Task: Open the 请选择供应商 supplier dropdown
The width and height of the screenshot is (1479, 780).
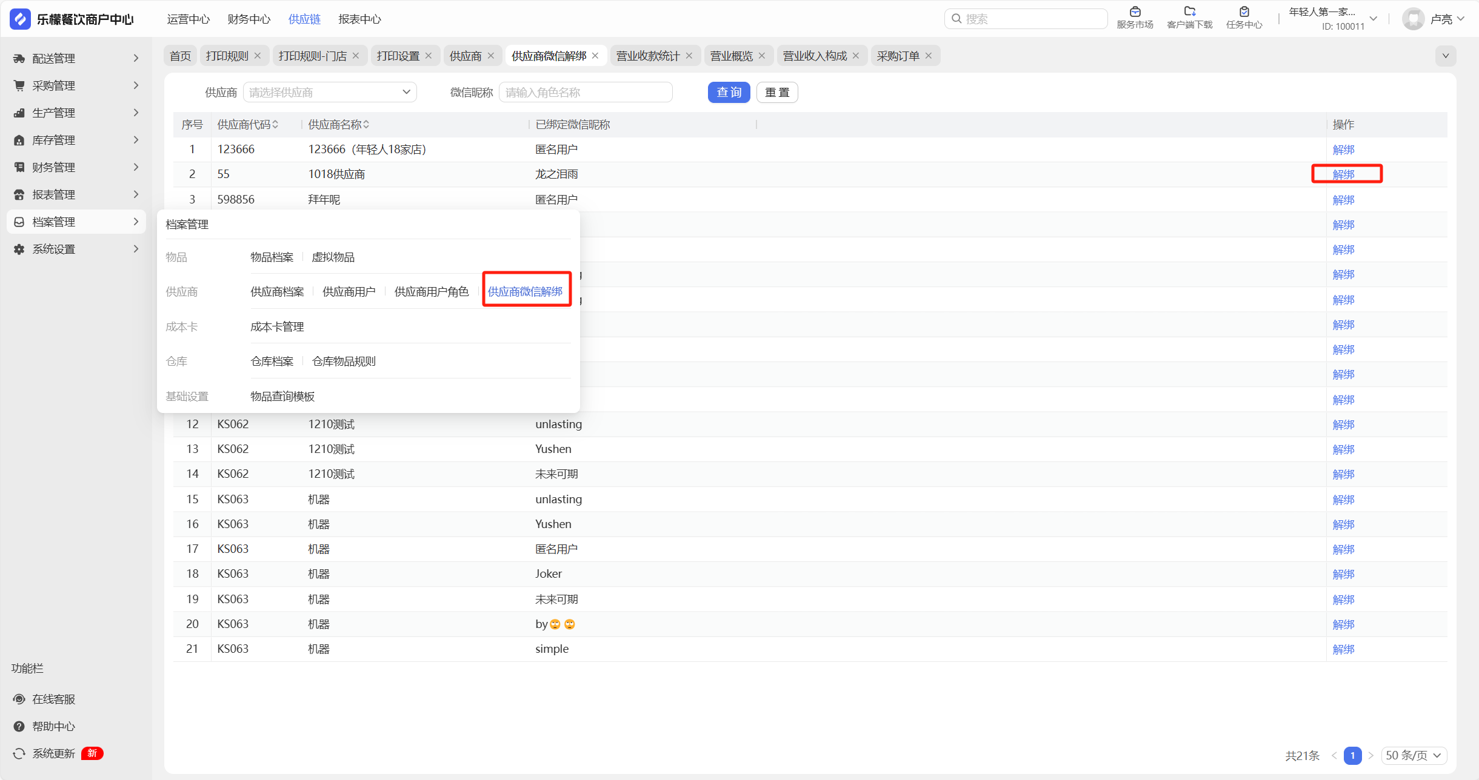Action: tap(330, 93)
